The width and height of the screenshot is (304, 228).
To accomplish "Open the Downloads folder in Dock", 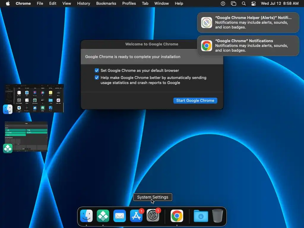I will point(201,216).
